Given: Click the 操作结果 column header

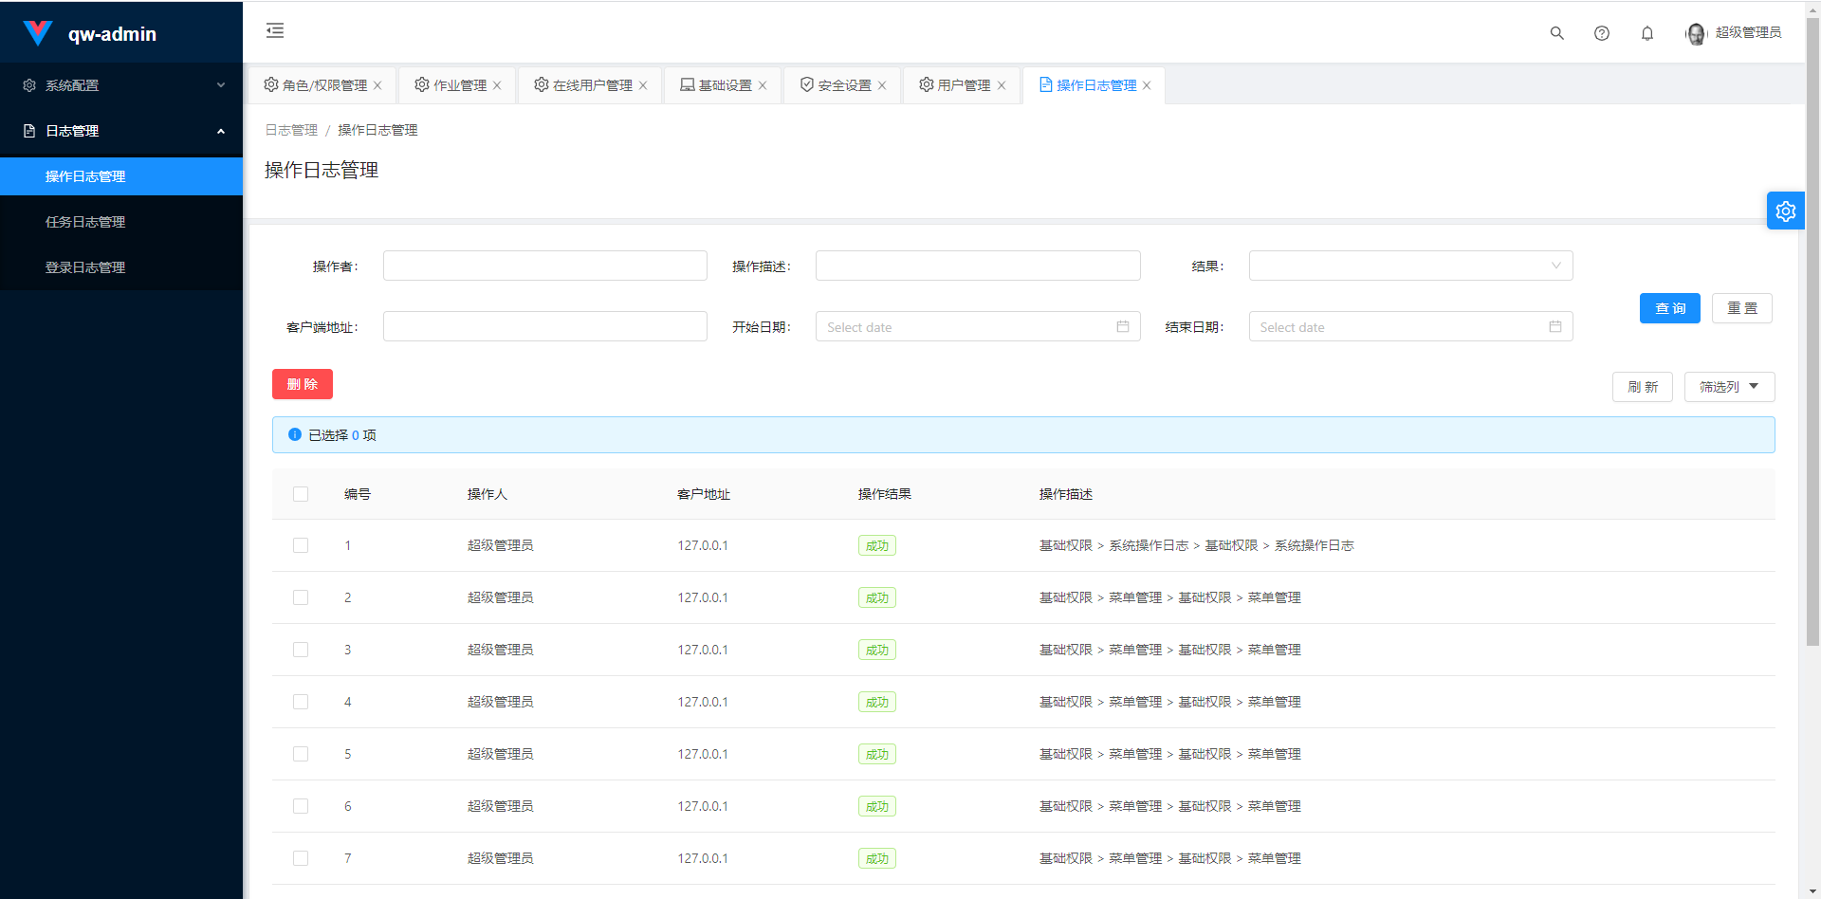Looking at the screenshot, I should click(x=885, y=494).
